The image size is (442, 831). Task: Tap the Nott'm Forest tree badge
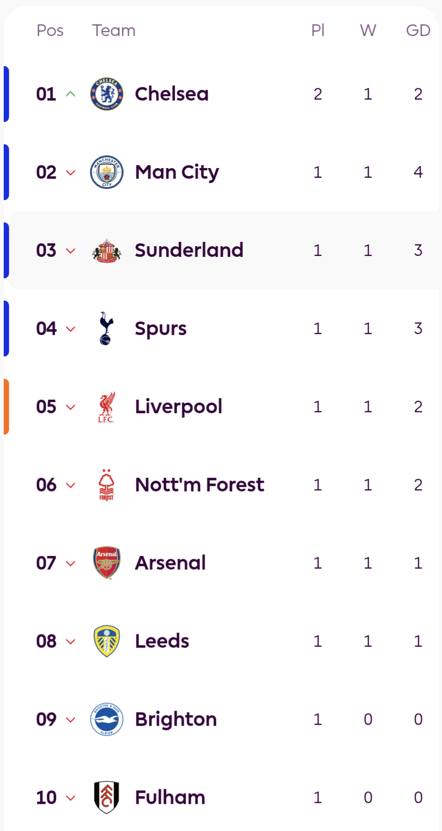(x=106, y=485)
